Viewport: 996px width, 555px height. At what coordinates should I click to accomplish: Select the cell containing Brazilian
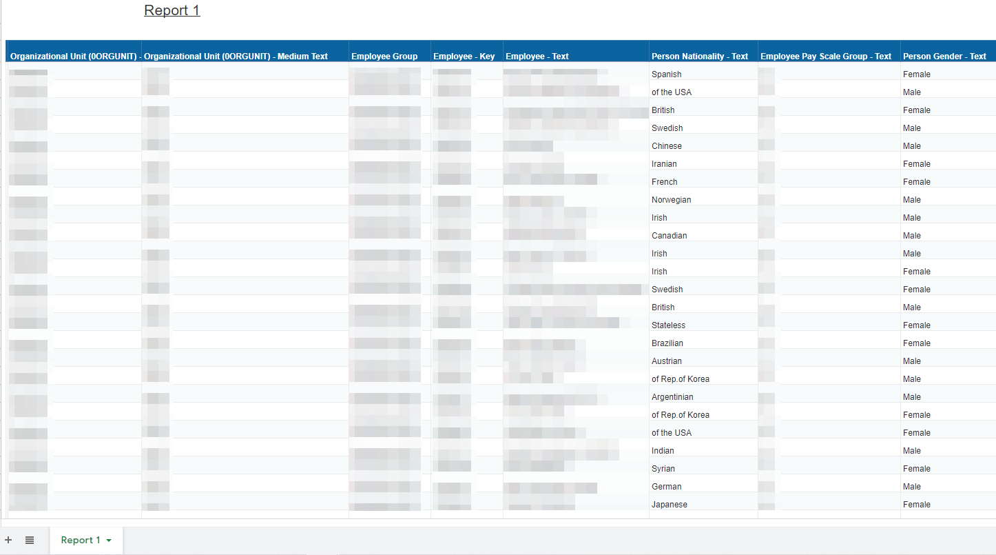tap(667, 343)
